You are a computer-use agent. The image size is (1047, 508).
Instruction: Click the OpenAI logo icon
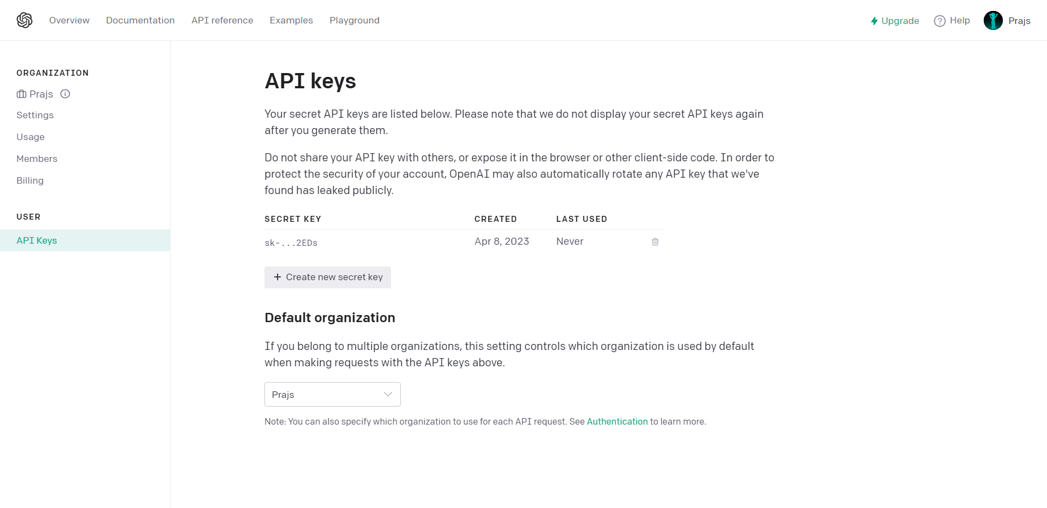tap(25, 20)
